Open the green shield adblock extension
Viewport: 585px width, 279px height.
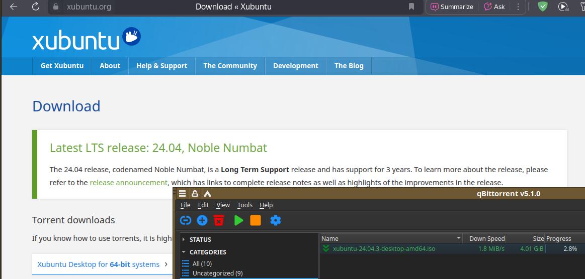(x=542, y=7)
